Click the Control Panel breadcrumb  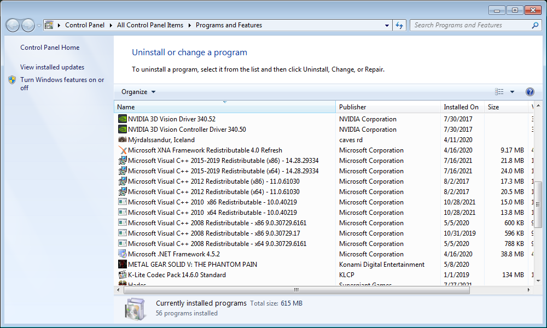tap(85, 25)
